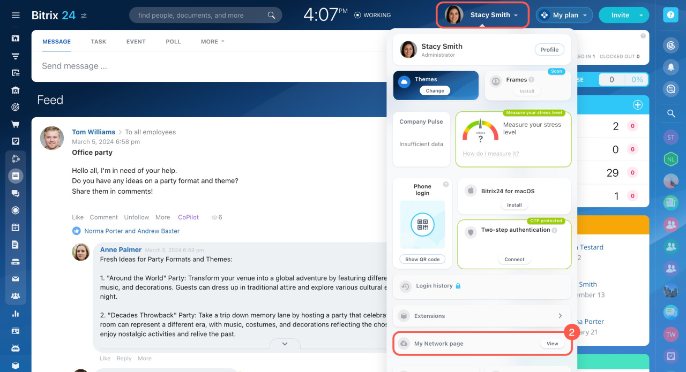Expand the MORE tab dropdown
This screenshot has width=686, height=372.
(213, 42)
